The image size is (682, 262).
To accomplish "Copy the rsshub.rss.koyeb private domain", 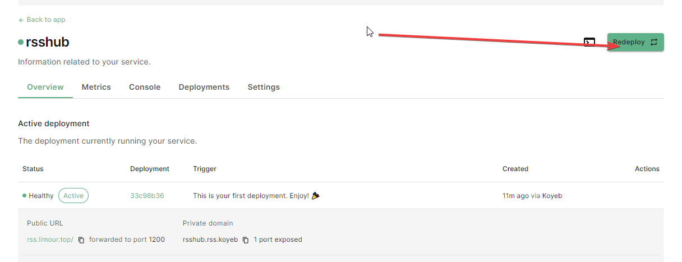I will pyautogui.click(x=246, y=240).
